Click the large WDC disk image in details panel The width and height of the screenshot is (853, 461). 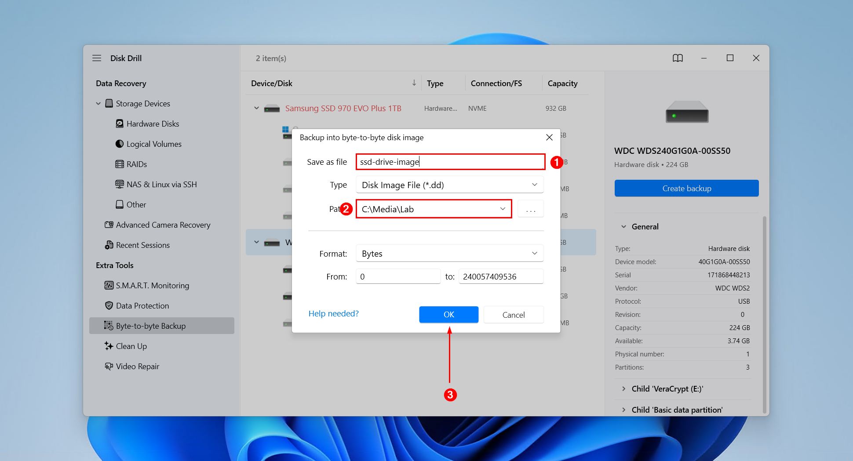pos(687,112)
